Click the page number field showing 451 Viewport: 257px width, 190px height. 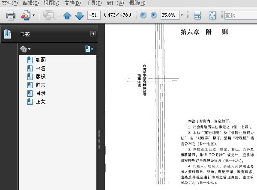coord(94,15)
